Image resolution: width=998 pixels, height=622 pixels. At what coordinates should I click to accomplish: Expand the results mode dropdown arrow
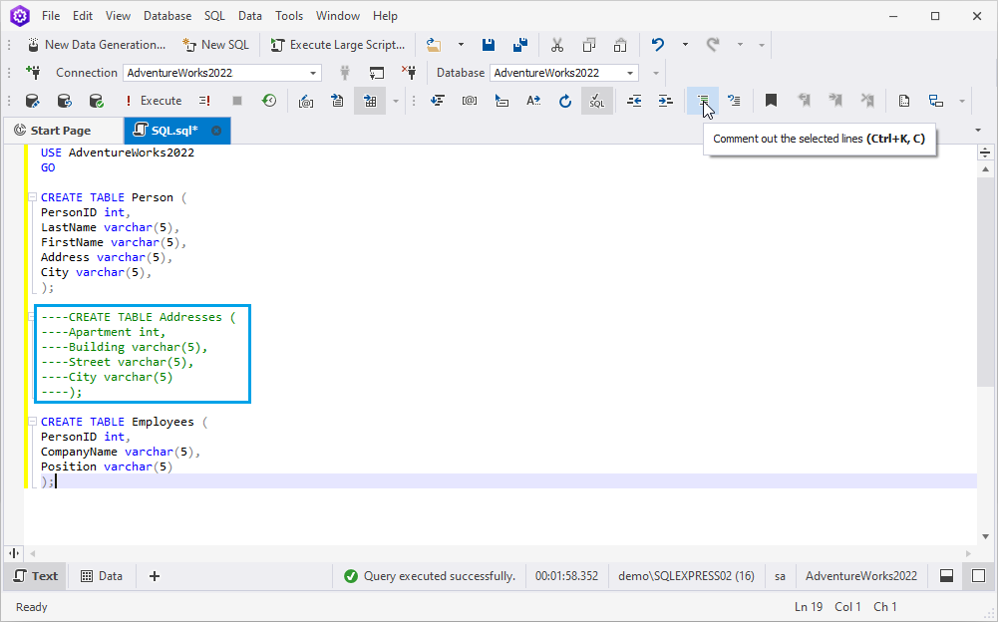click(x=395, y=101)
